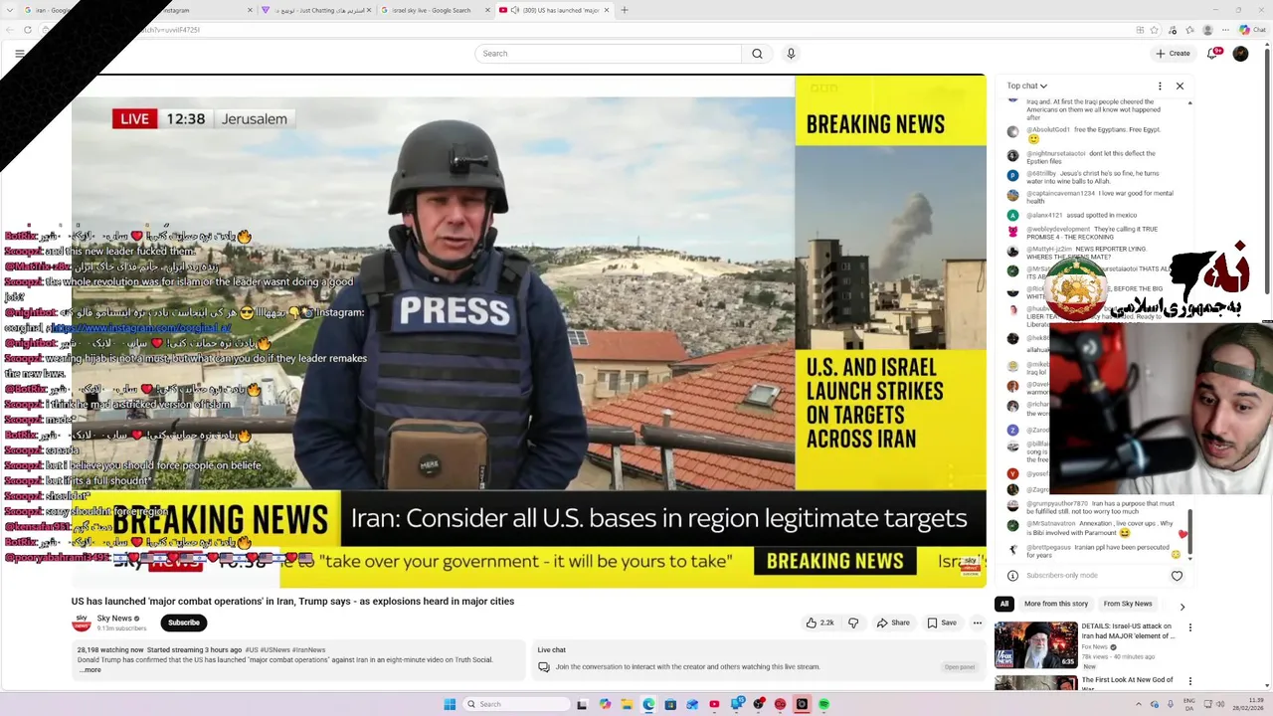
Task: Open YouTube notifications bell
Action: pos(1212,54)
